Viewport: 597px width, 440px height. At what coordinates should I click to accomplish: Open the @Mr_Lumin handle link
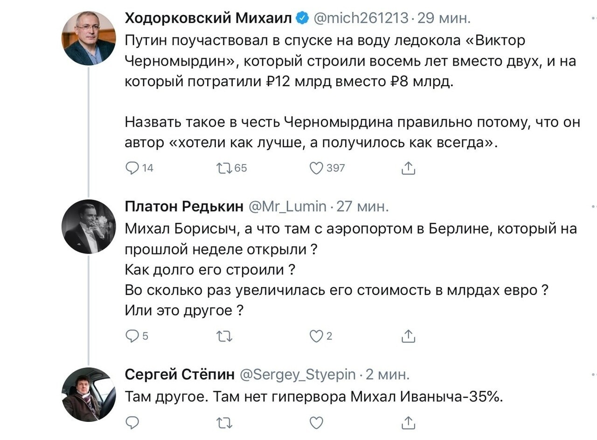pyautogui.click(x=287, y=206)
